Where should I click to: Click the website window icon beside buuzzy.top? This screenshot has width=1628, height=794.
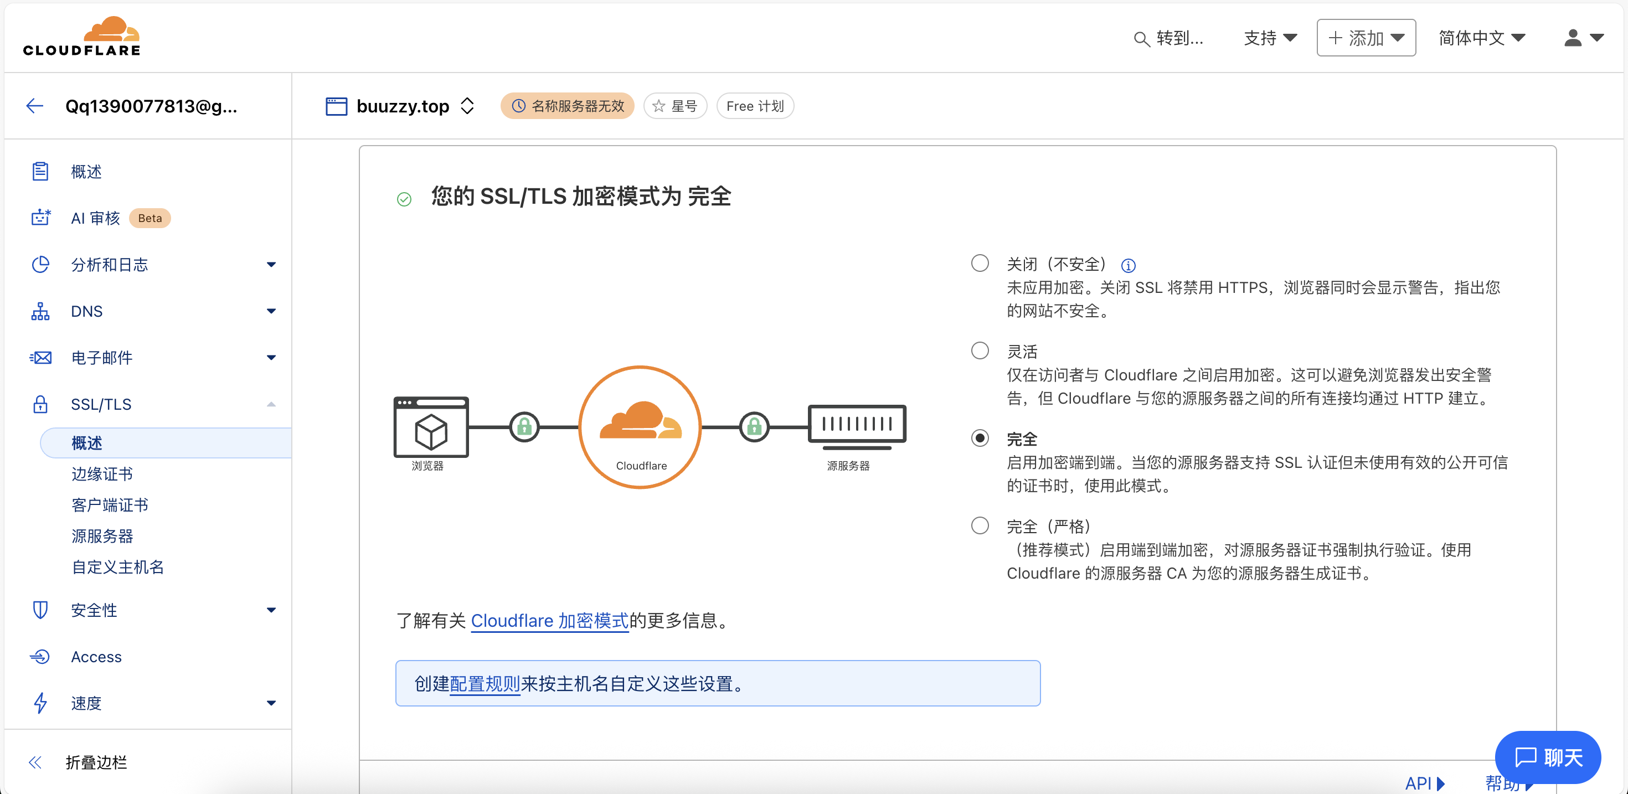click(x=336, y=106)
